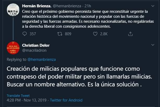This screenshot has height=107, width=160.
Task: Click the Translate Tweet link
Action: coord(18,96)
